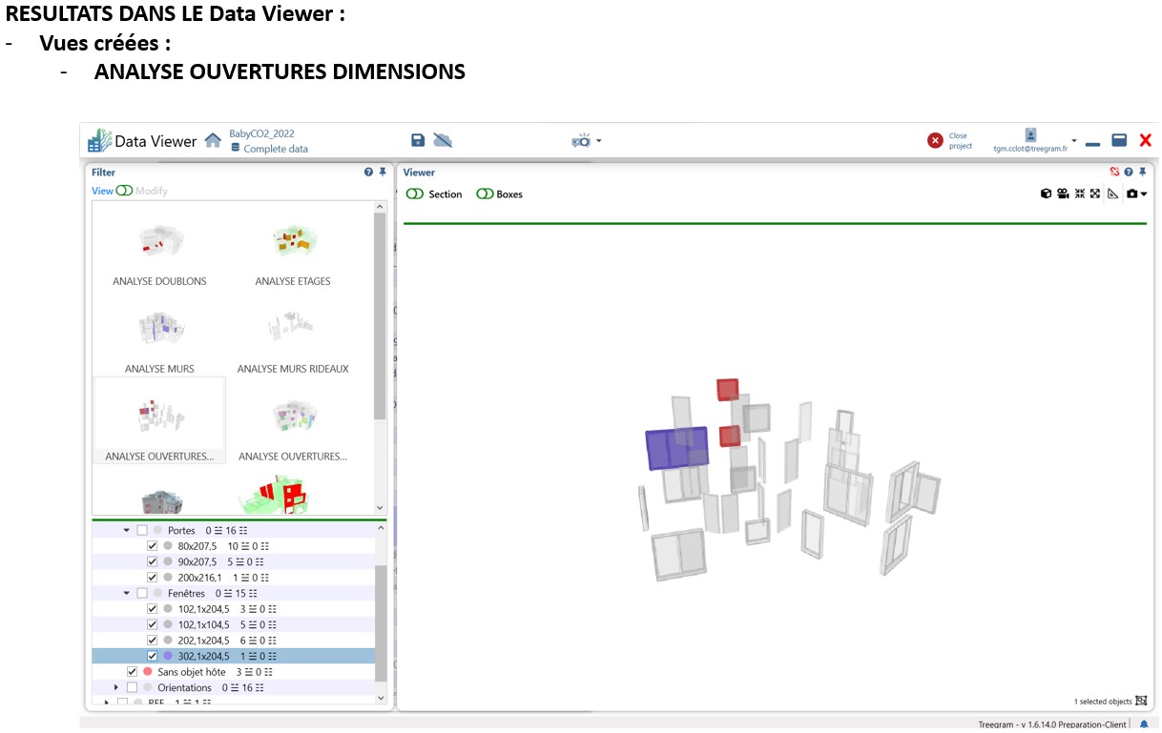Screen dimensions: 1162x733
Task: Click the expand arrows fullscreen icon
Action: [1095, 193]
